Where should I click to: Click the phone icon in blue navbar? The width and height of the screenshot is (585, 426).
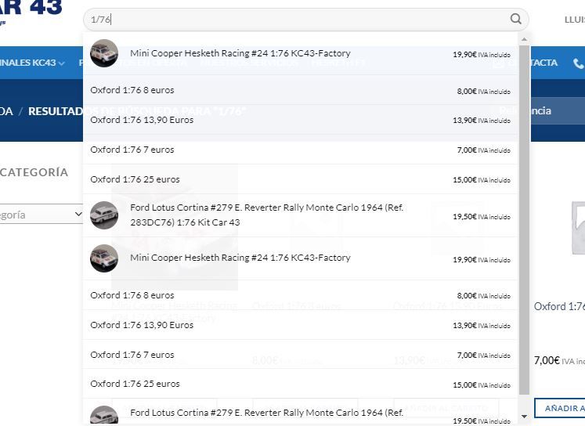coord(578,63)
